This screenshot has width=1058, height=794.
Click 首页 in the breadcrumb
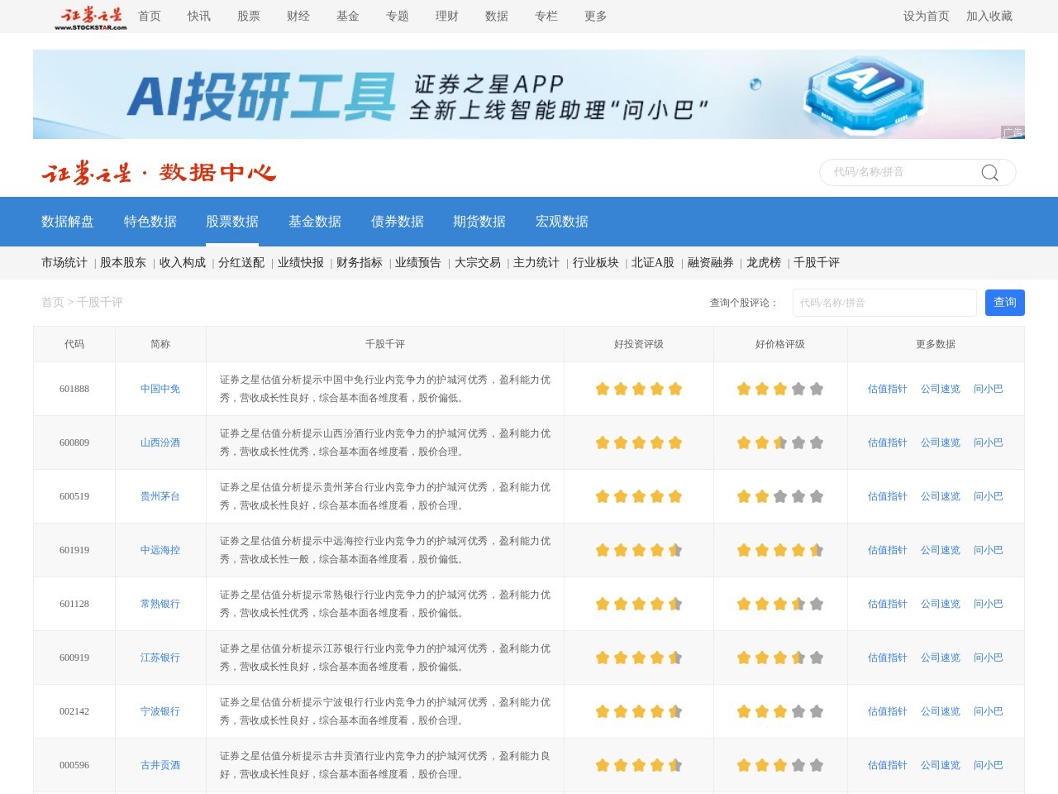click(53, 303)
